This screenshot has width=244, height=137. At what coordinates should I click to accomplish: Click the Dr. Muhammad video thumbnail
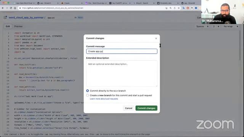point(223,12)
